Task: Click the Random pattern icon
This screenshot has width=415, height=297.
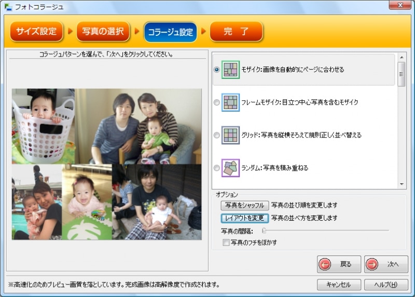Action: (x=230, y=168)
